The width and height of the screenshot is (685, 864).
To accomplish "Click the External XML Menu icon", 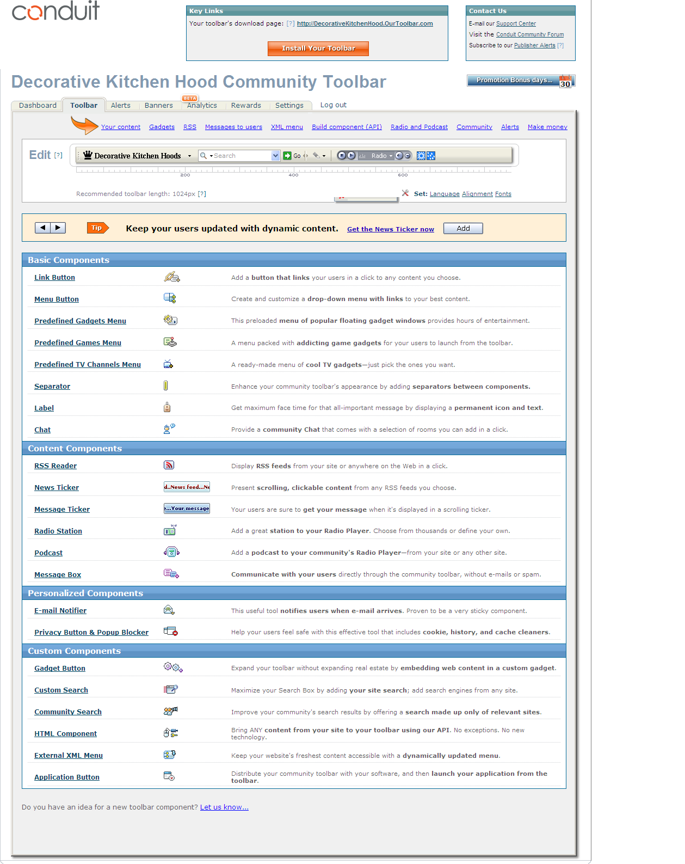I will (170, 755).
